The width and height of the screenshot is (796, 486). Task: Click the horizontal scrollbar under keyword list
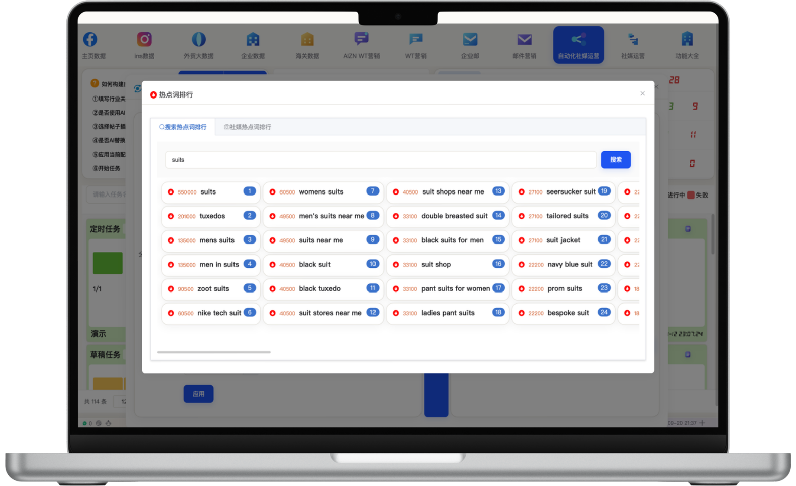(x=214, y=352)
